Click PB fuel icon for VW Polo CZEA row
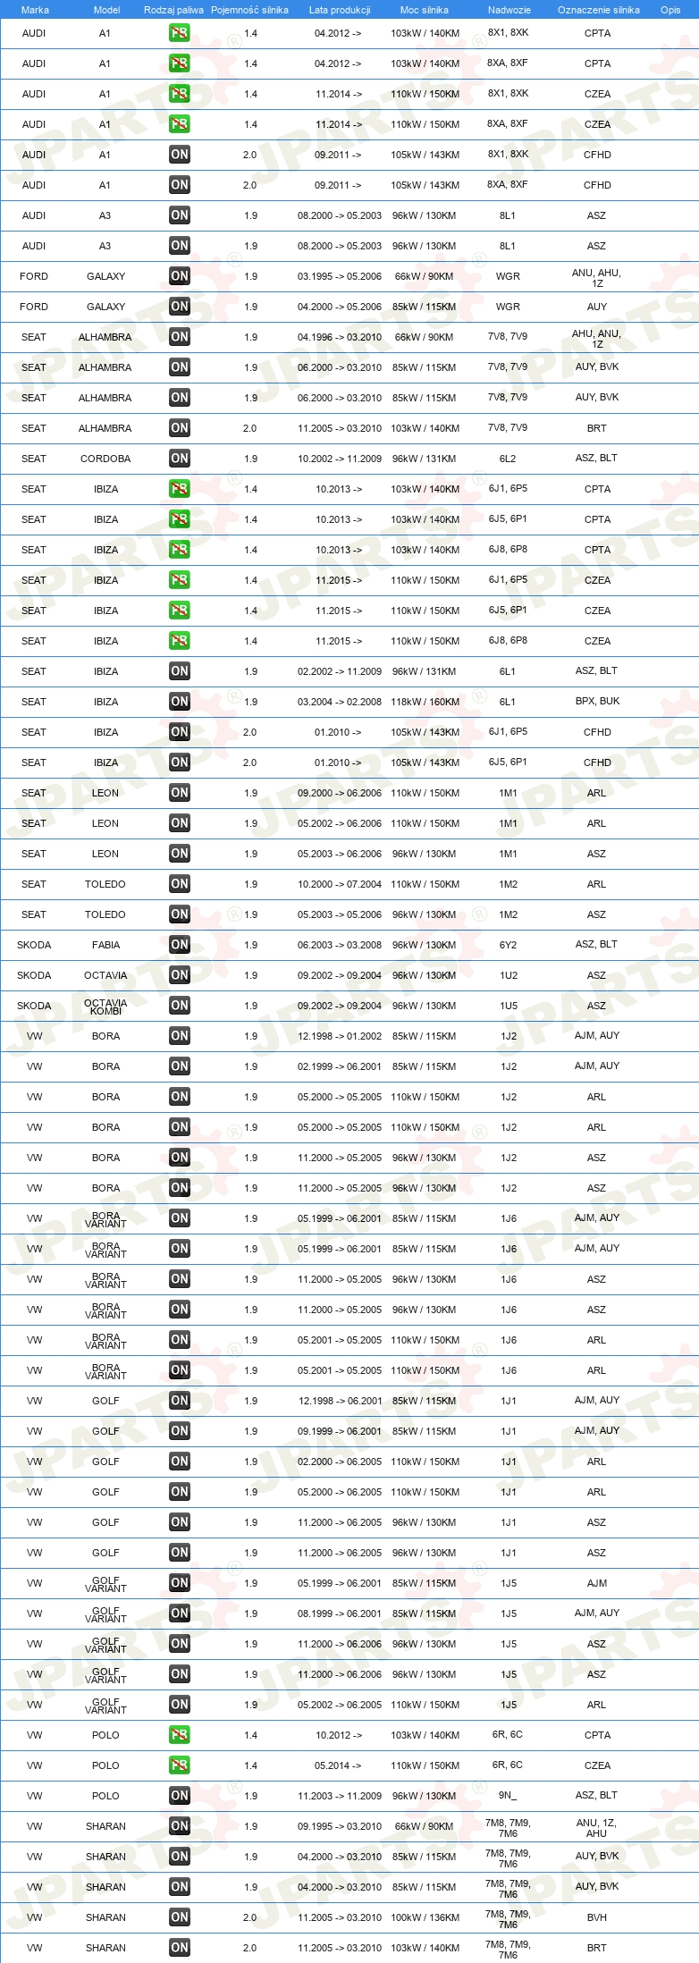 [180, 1765]
